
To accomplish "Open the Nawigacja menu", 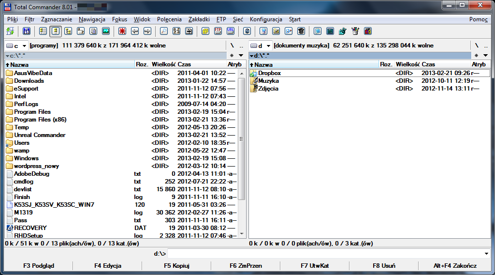I will coord(92,19).
